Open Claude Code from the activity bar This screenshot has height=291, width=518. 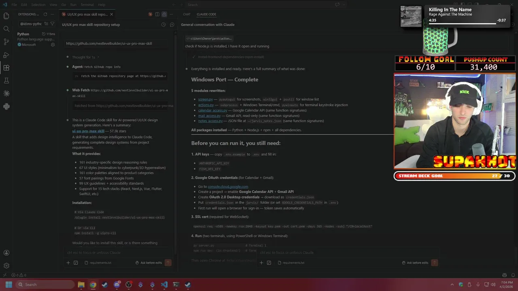click(x=6, y=94)
